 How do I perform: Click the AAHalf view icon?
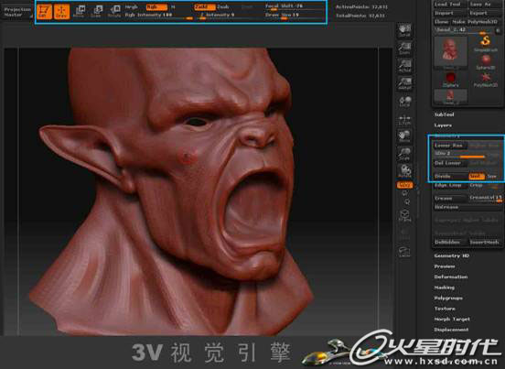(x=404, y=83)
